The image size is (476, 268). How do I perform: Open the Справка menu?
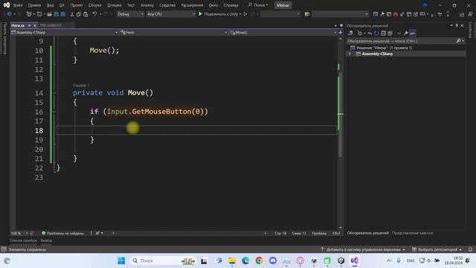231,5
